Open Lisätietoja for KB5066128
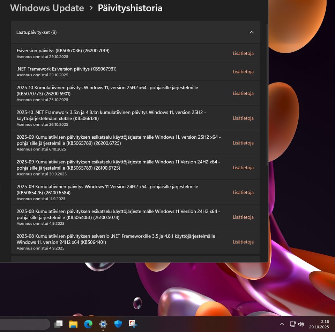The height and width of the screenshot is (332, 335). point(243,118)
